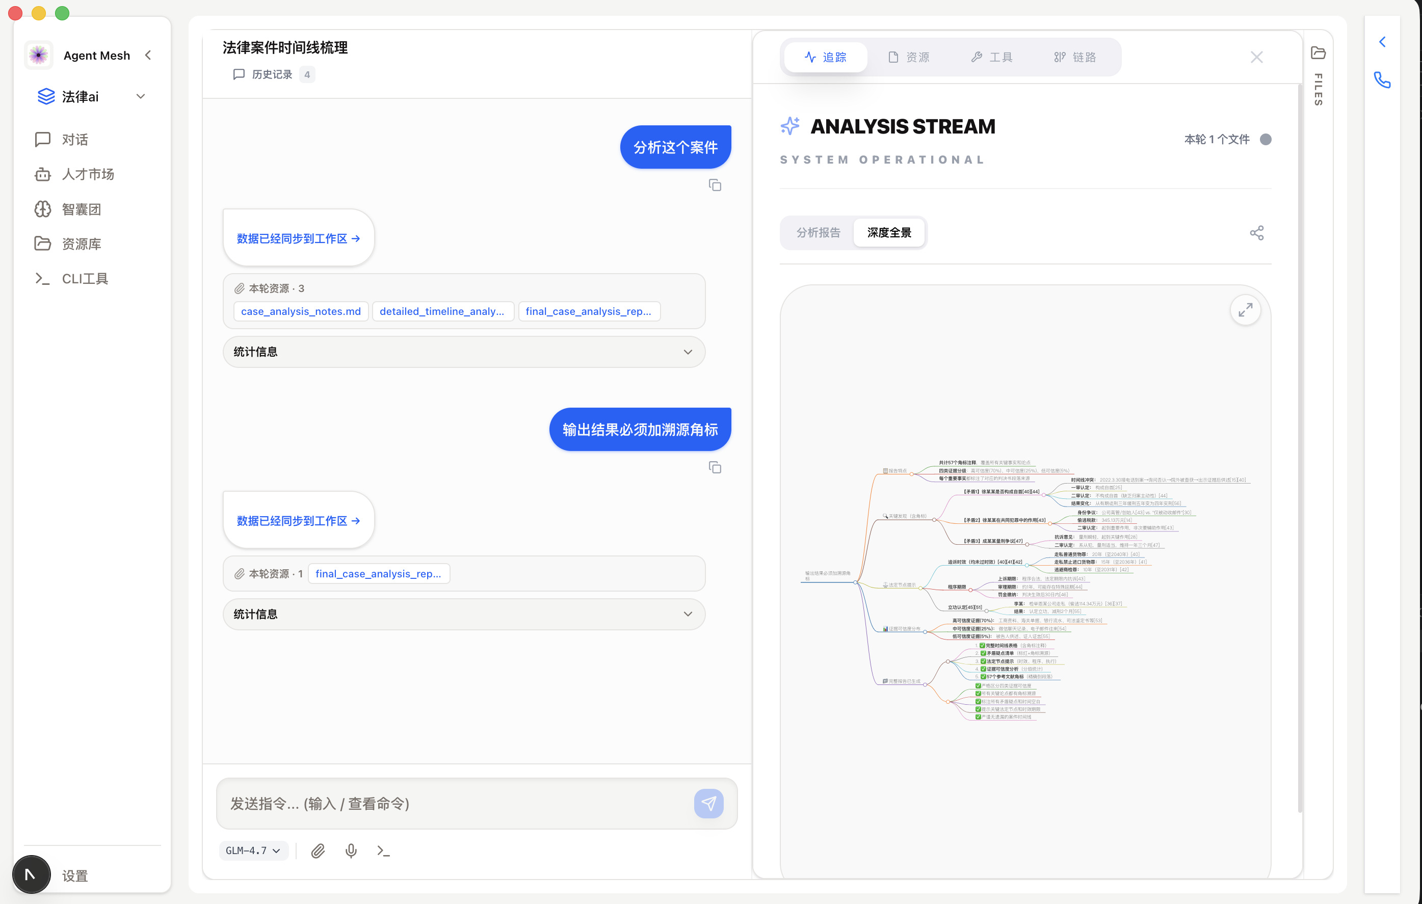Expand the first 统计信息 section
1422x904 pixels.
(464, 352)
